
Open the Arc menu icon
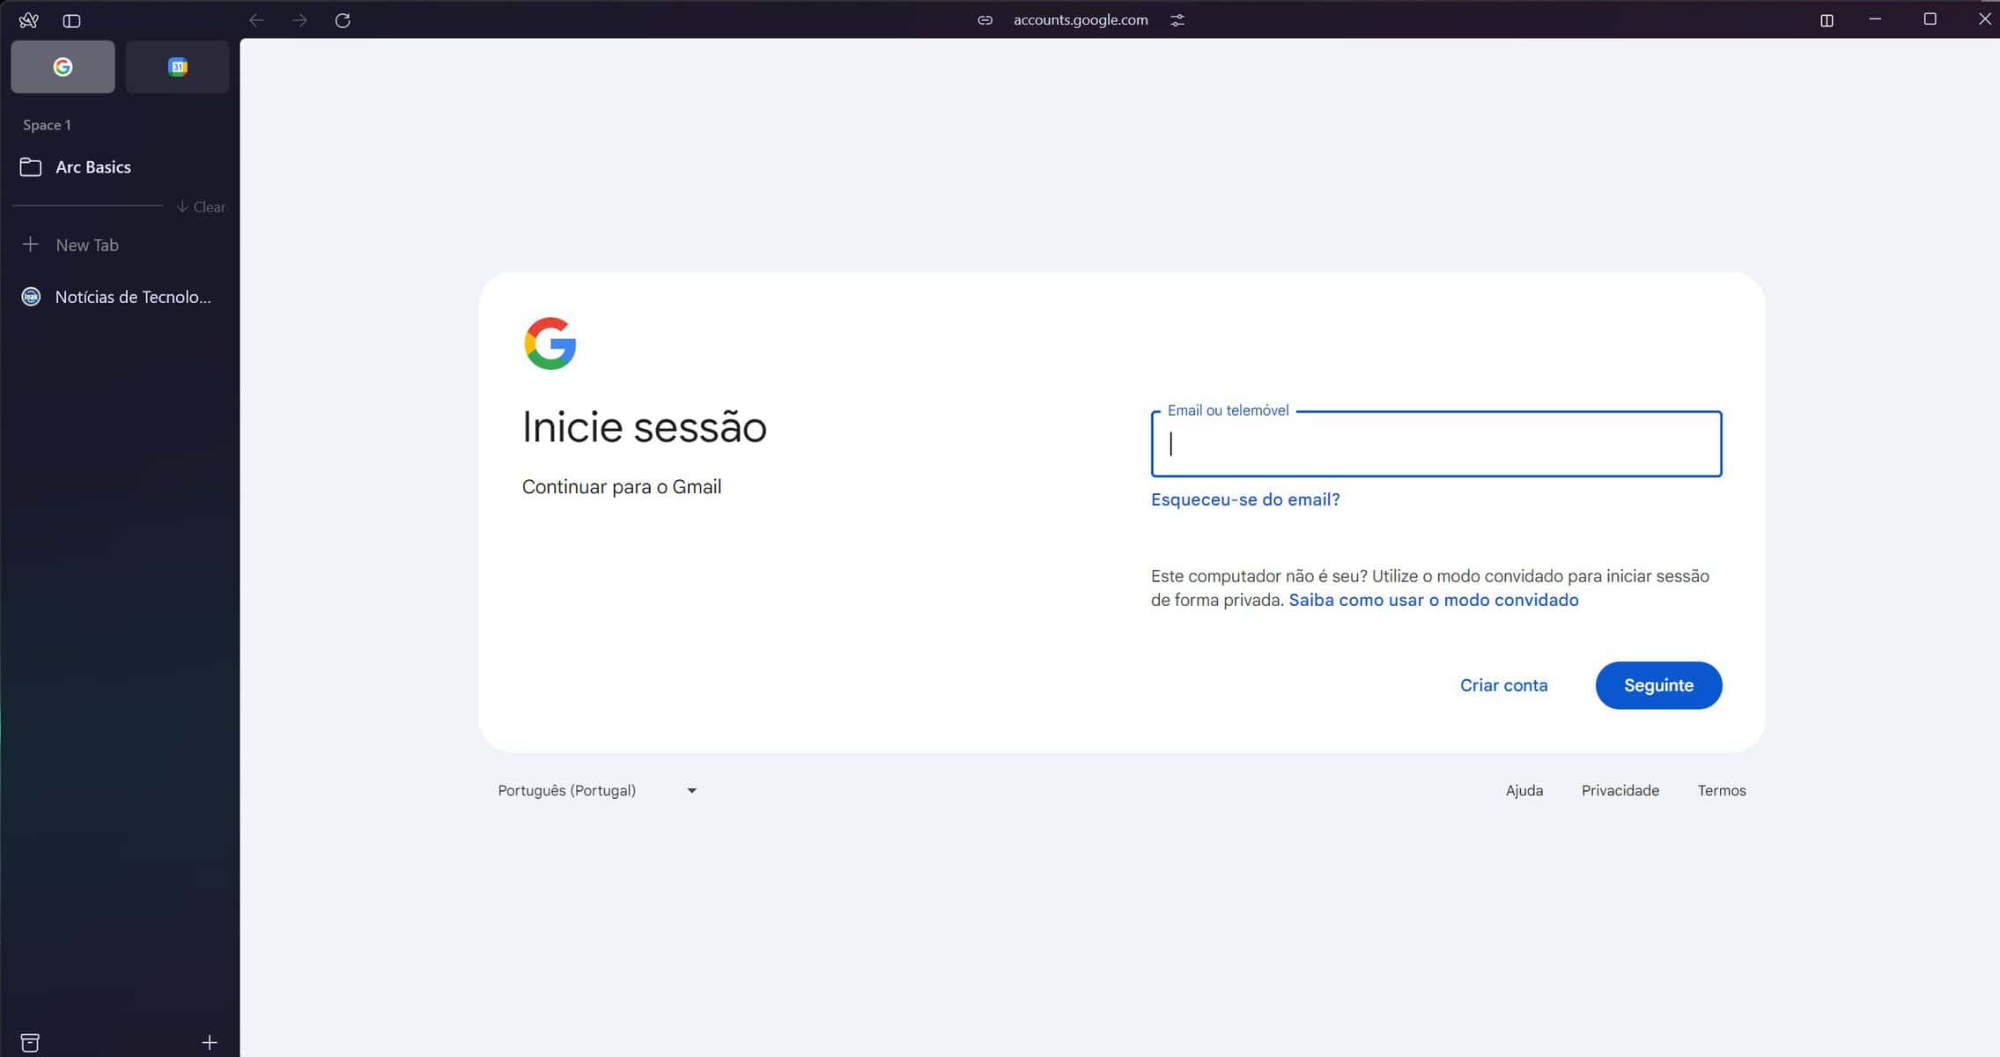click(28, 20)
